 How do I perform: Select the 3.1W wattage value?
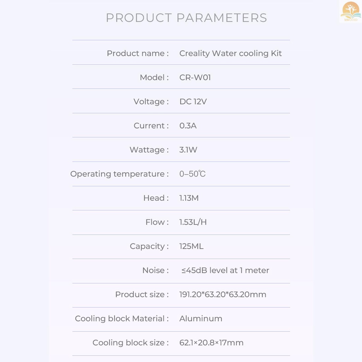pos(188,150)
